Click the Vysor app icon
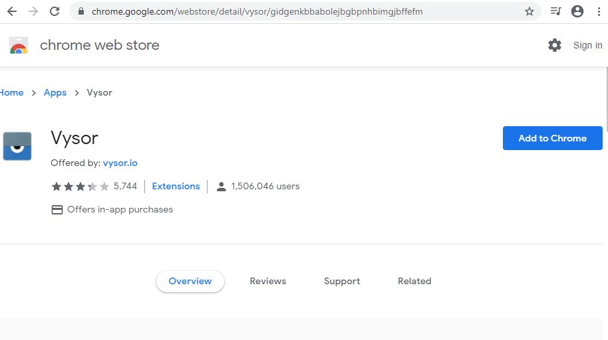 [x=17, y=146]
